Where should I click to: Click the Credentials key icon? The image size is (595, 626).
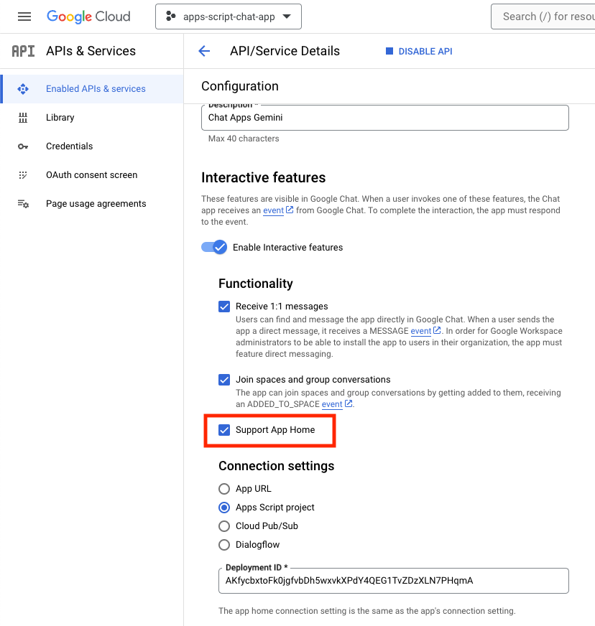(x=23, y=146)
